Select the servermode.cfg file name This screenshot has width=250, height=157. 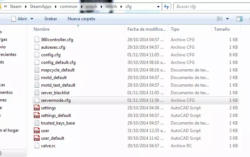(56, 100)
